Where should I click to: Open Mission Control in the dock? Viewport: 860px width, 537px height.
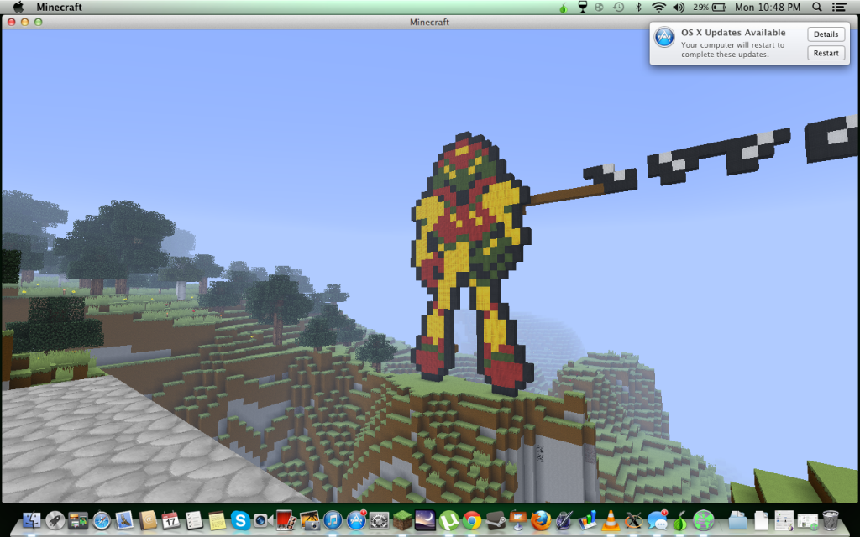click(x=78, y=519)
